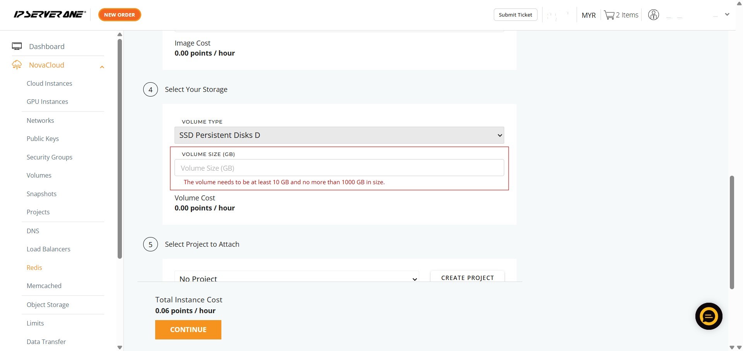Click the Create Project button

pyautogui.click(x=467, y=277)
